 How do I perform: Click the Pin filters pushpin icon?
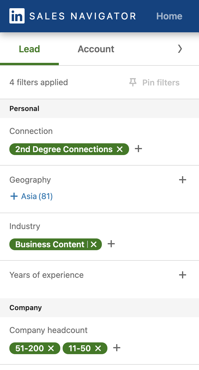[133, 83]
